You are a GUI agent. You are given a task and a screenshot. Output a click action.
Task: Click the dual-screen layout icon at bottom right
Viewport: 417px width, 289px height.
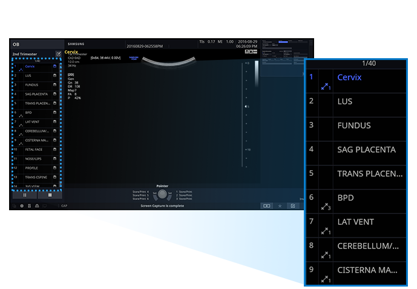tap(266, 206)
